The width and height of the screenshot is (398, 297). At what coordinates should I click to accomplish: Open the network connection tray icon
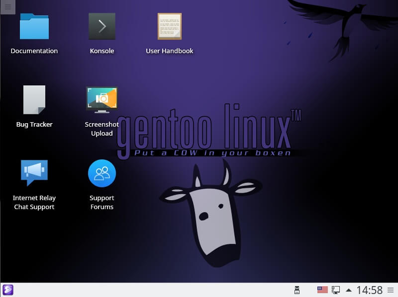click(335, 290)
